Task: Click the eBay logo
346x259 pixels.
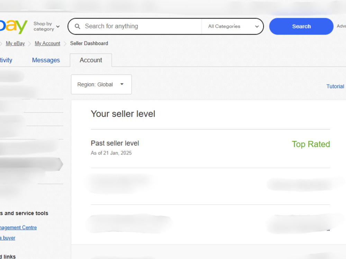Action: click(13, 26)
